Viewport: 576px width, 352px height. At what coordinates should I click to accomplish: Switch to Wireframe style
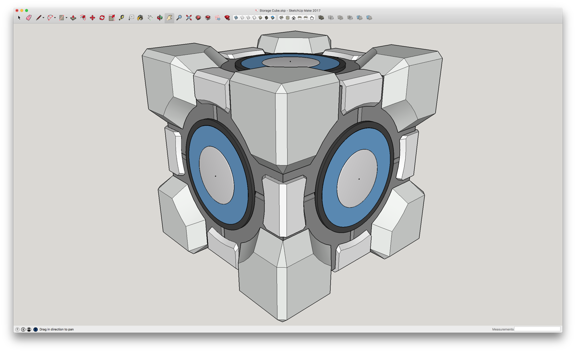[248, 18]
